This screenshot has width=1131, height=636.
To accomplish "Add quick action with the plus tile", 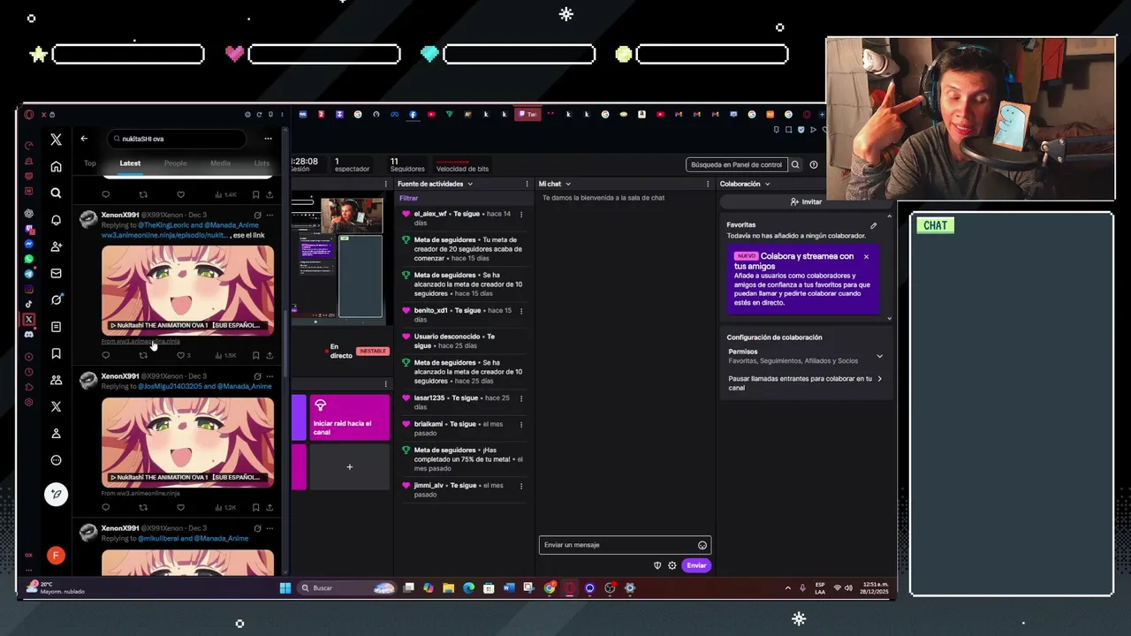I will tap(349, 466).
